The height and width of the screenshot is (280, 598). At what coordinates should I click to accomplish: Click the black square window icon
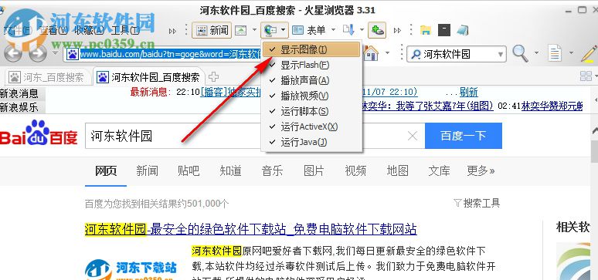(444, 30)
